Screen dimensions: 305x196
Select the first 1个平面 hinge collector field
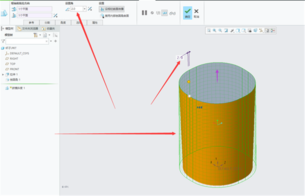pyautogui.click(x=35, y=9)
